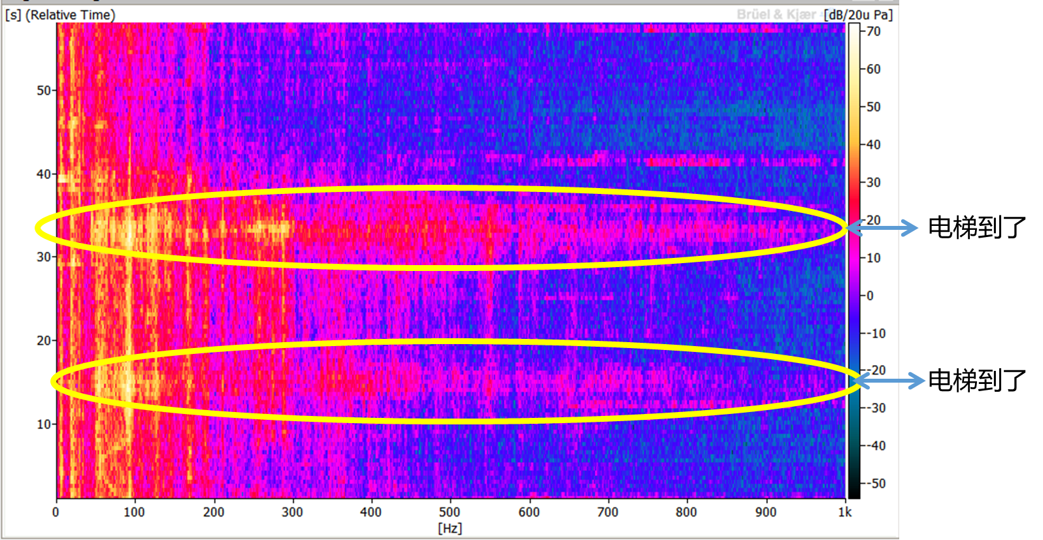Click the 800 tick on the frequency axis
Viewport: 1043px width, 540px height.
[686, 513]
